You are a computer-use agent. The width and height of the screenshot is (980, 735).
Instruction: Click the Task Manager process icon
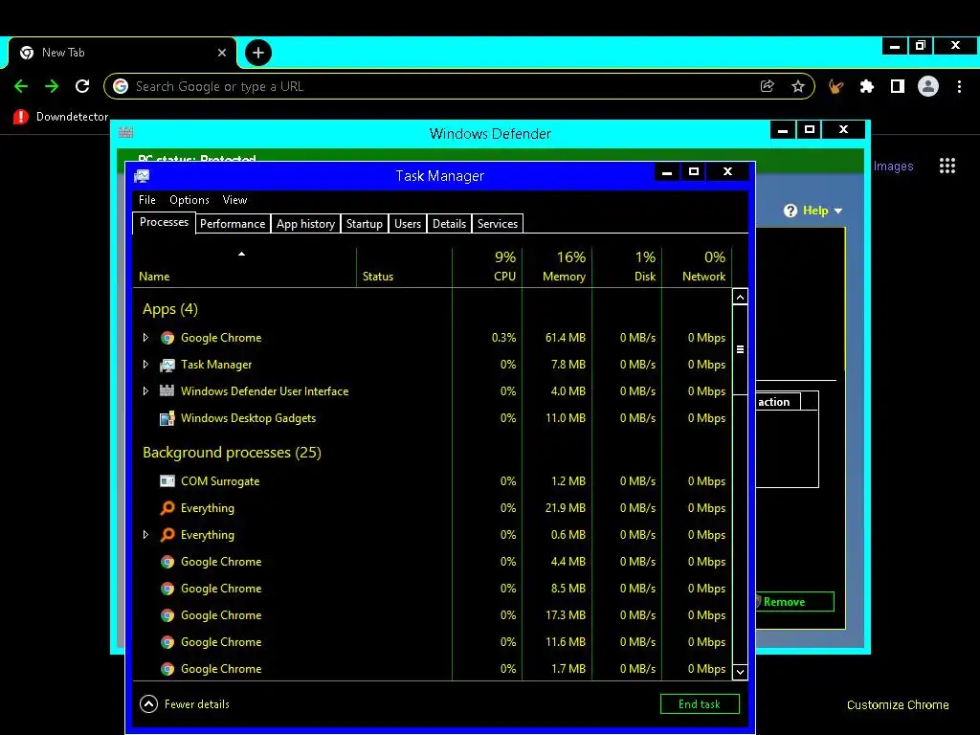pos(167,365)
